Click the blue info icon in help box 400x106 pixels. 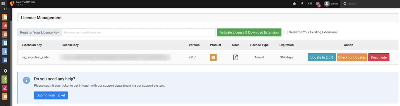[26, 80]
